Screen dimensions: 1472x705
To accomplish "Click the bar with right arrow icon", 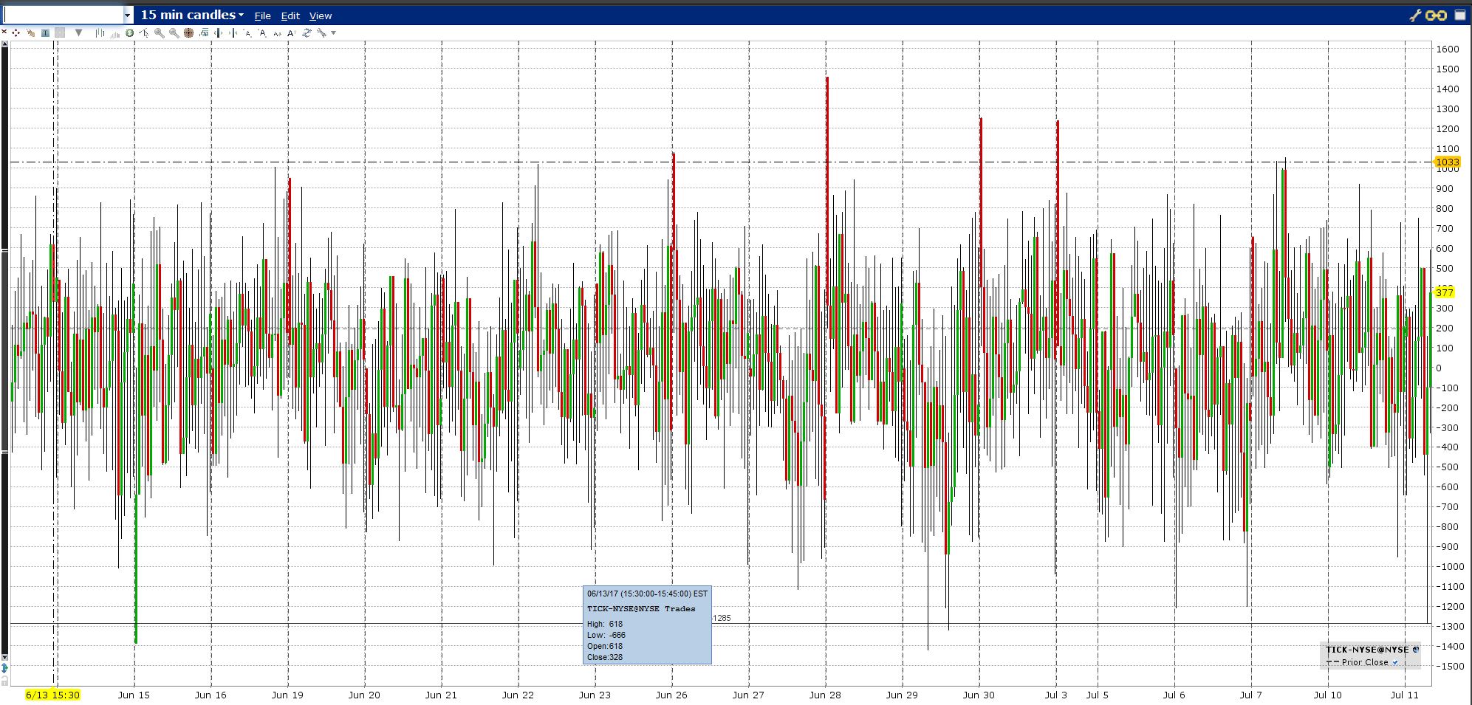I will (233, 32).
